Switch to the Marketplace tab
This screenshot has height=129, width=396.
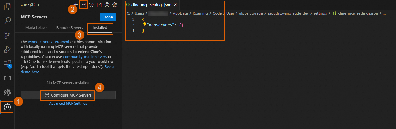click(36, 27)
